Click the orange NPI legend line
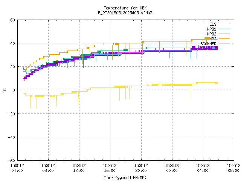The width and height of the screenshot is (241, 181). (x=224, y=38)
